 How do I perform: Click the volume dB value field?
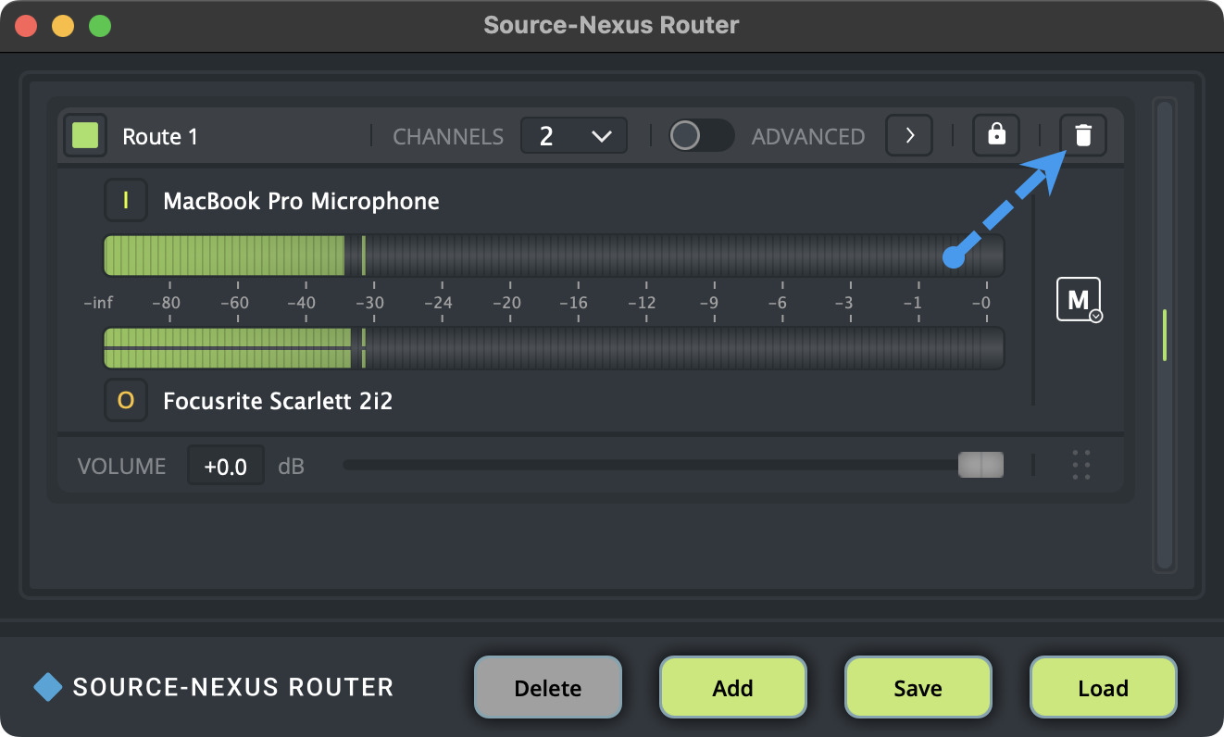[226, 466]
